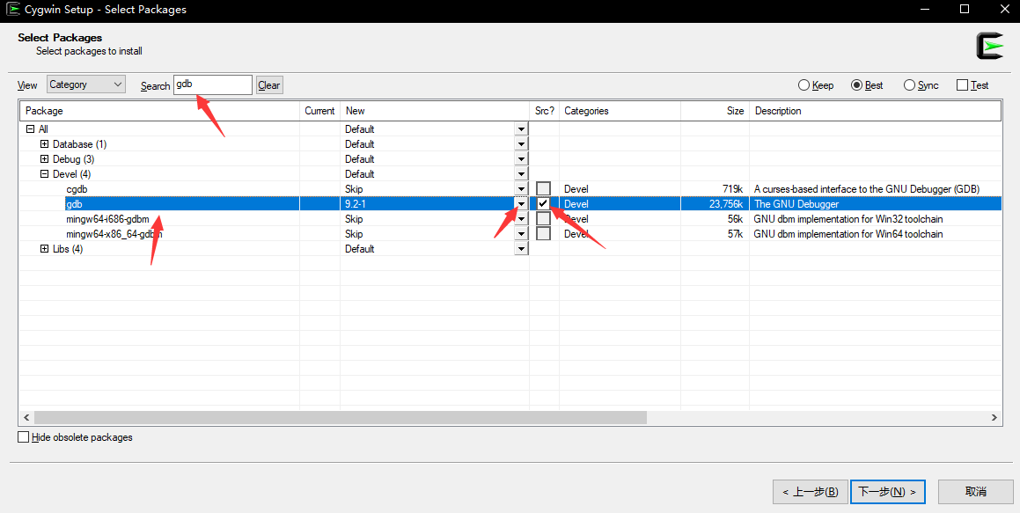Clear the search with Clear button
Screen dimensions: 1020x513
269,85
